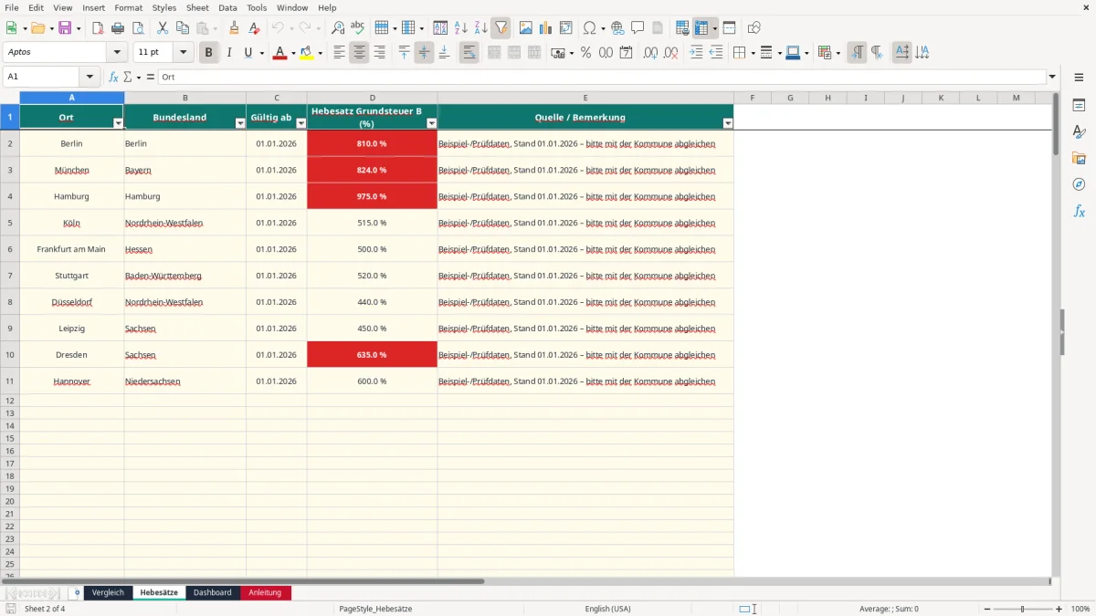Open Find and Replace

(x=338, y=28)
